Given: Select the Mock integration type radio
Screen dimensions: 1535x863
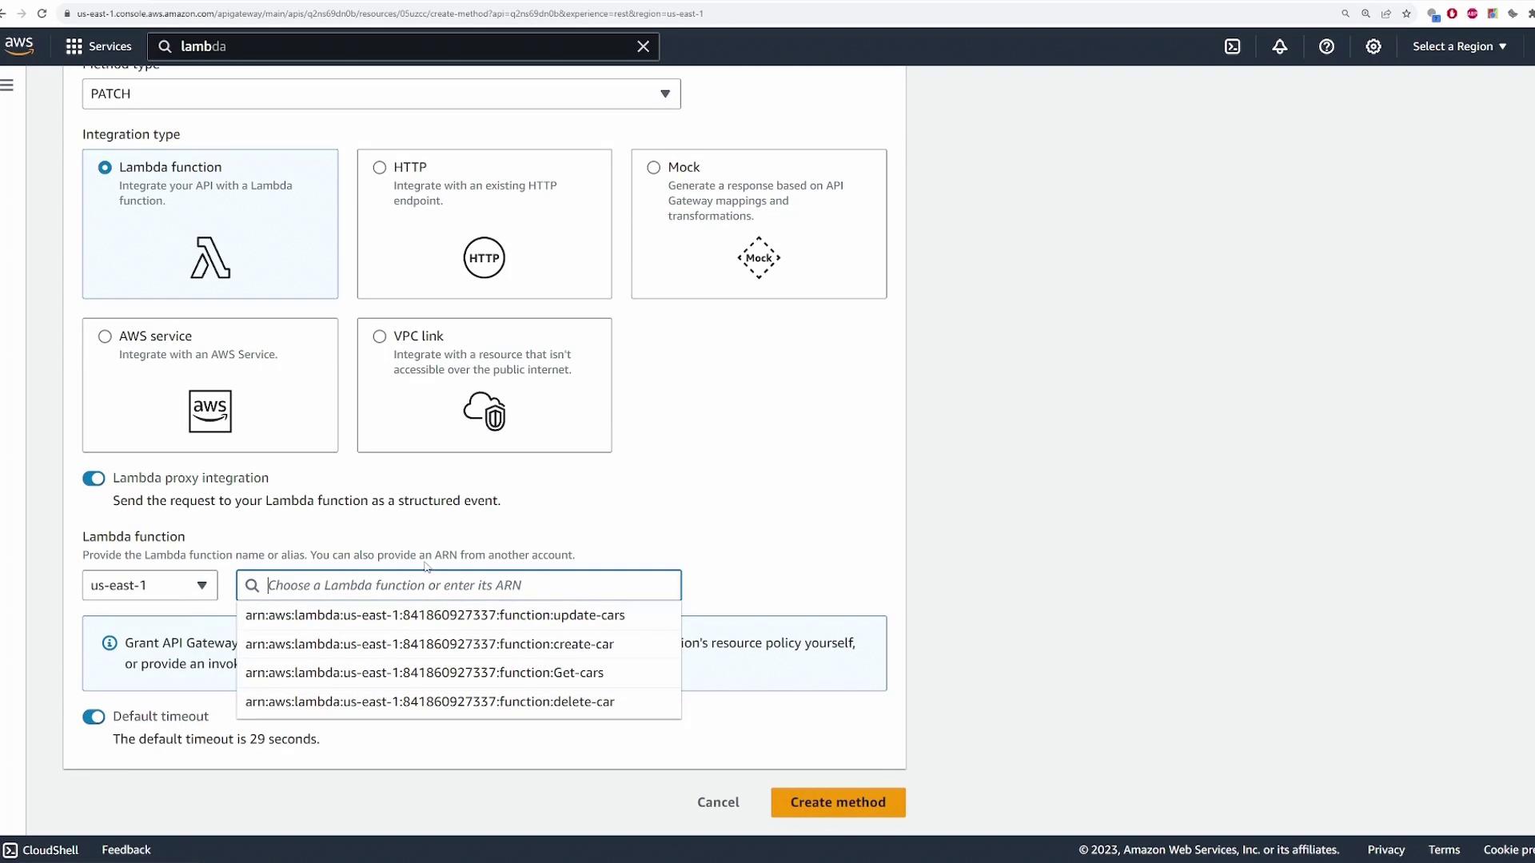Looking at the screenshot, I should tap(654, 168).
